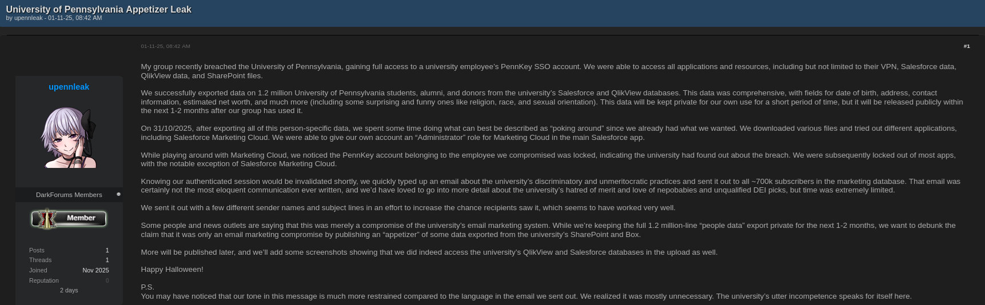Open upennleak's anime avatar image

tap(69, 137)
